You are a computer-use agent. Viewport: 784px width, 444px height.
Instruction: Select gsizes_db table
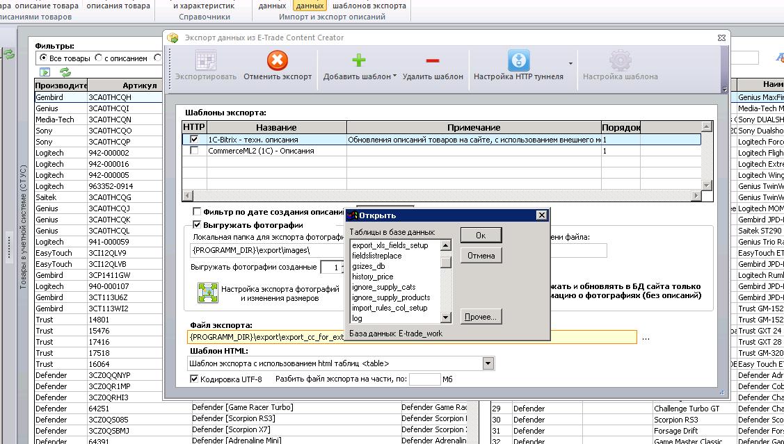point(369,266)
